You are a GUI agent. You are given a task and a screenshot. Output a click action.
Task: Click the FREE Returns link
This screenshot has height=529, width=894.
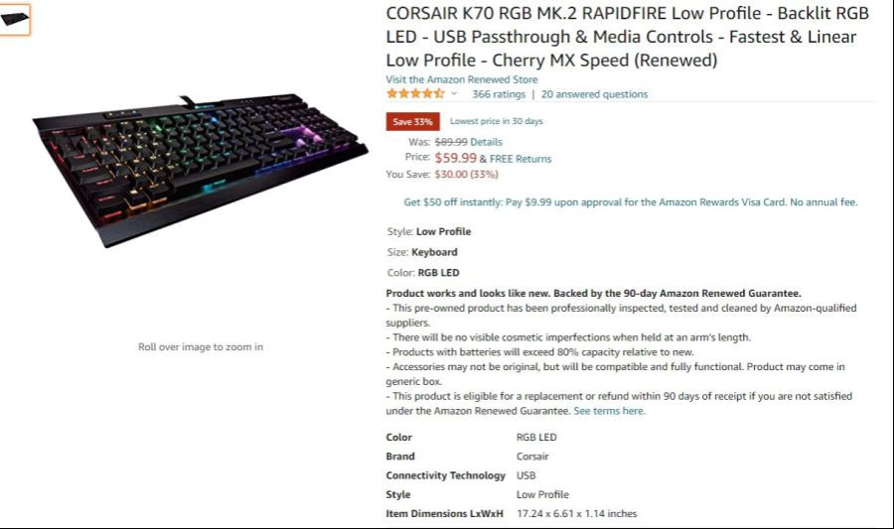(x=520, y=159)
